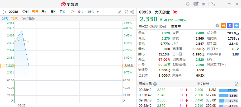Screen dimensions: 241x107
Task: Click the 17.46% volume bar
Action: [228, 90]
